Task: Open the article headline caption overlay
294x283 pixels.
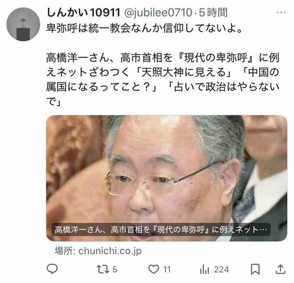Action: [x=161, y=230]
